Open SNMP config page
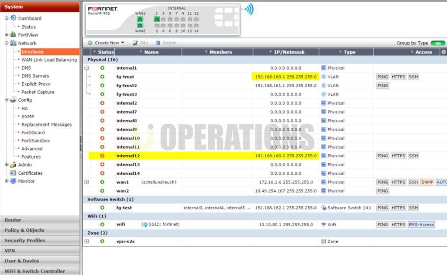 click(28, 116)
